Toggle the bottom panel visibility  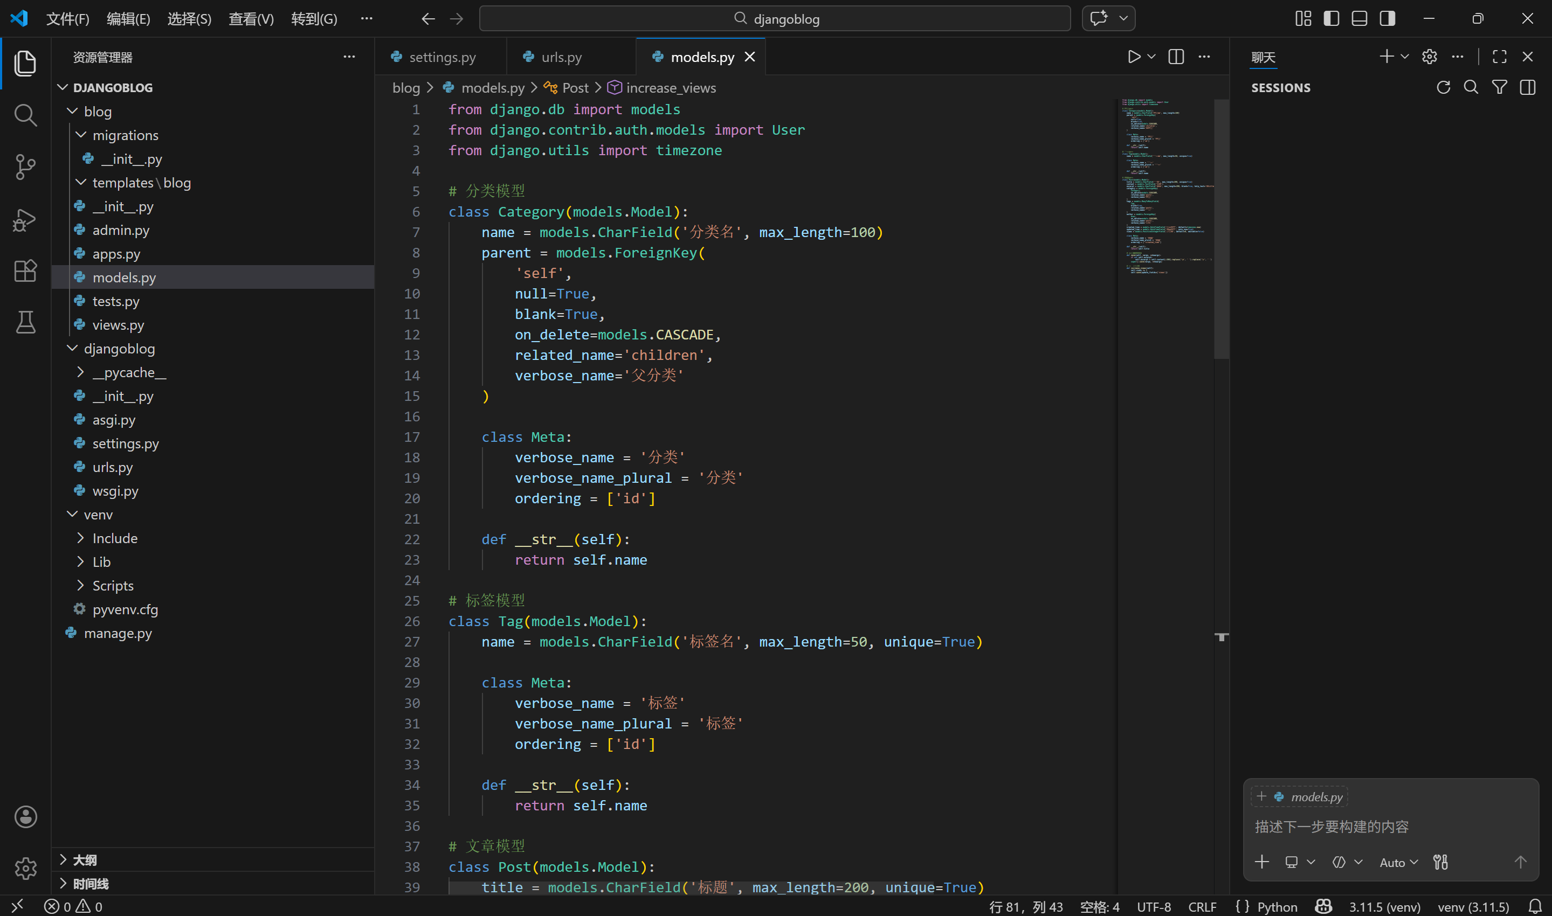point(1359,18)
